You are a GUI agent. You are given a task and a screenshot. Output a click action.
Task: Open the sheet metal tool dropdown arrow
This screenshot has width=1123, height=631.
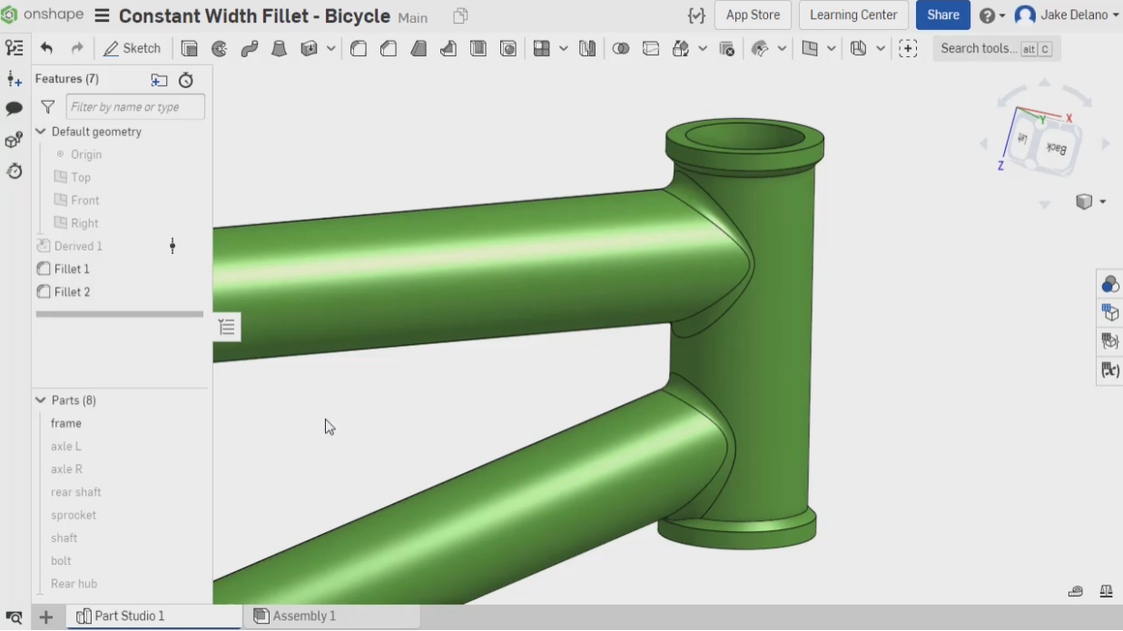[x=880, y=49]
